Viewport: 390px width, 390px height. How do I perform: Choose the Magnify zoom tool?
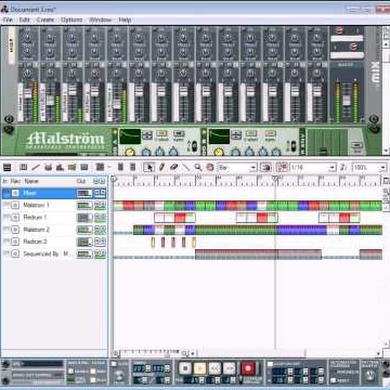(198, 167)
